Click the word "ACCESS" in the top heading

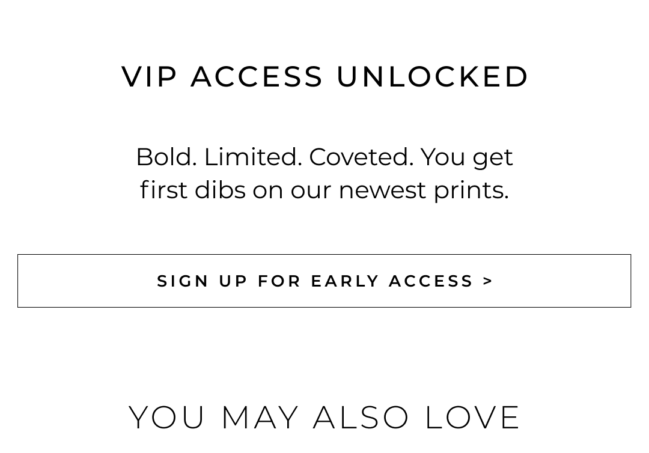pyautogui.click(x=257, y=77)
